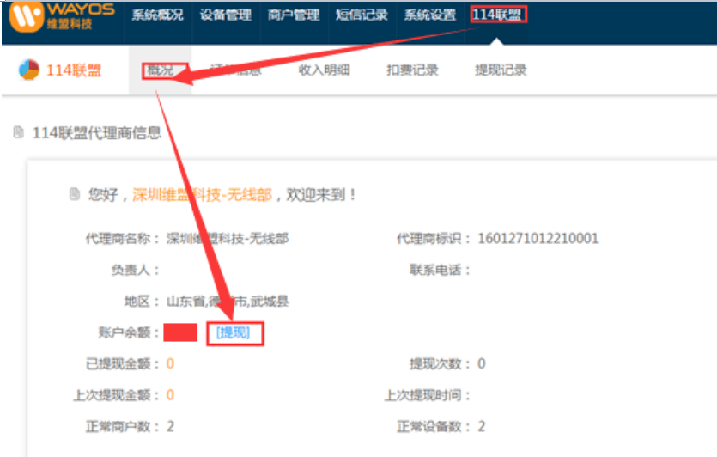Click agent ID value 160127101221​0001
The height and width of the screenshot is (457, 717).
pos(538,238)
